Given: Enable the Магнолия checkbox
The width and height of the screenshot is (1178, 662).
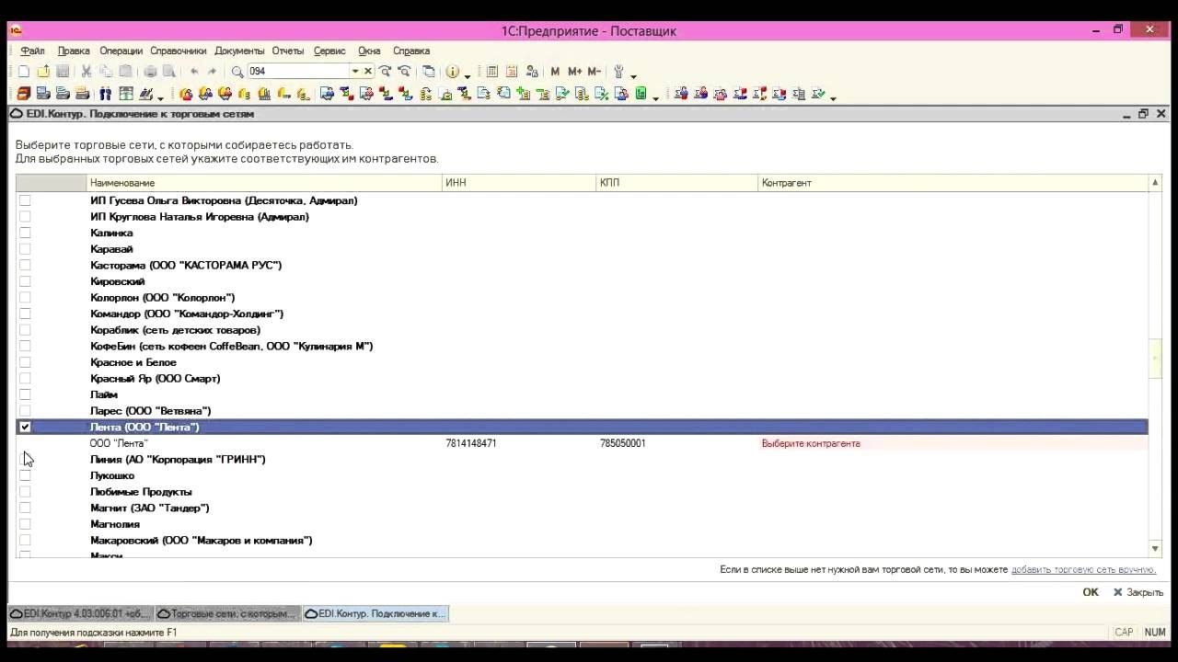Looking at the screenshot, I should (25, 524).
